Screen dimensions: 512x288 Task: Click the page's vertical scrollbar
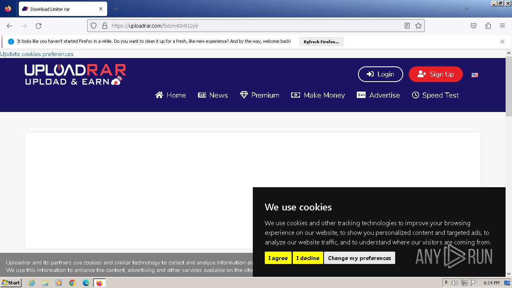(509, 86)
